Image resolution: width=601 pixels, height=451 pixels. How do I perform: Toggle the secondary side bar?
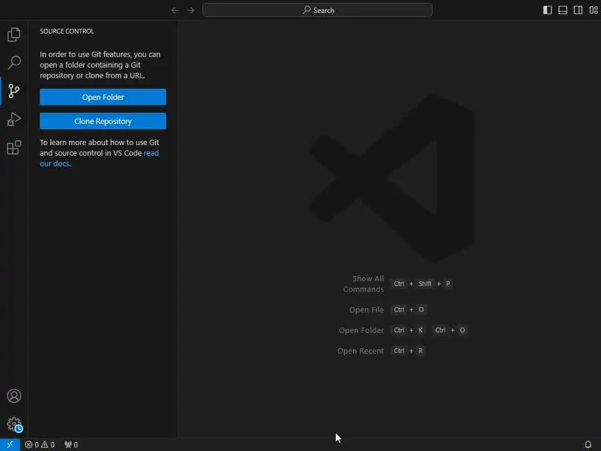(578, 11)
